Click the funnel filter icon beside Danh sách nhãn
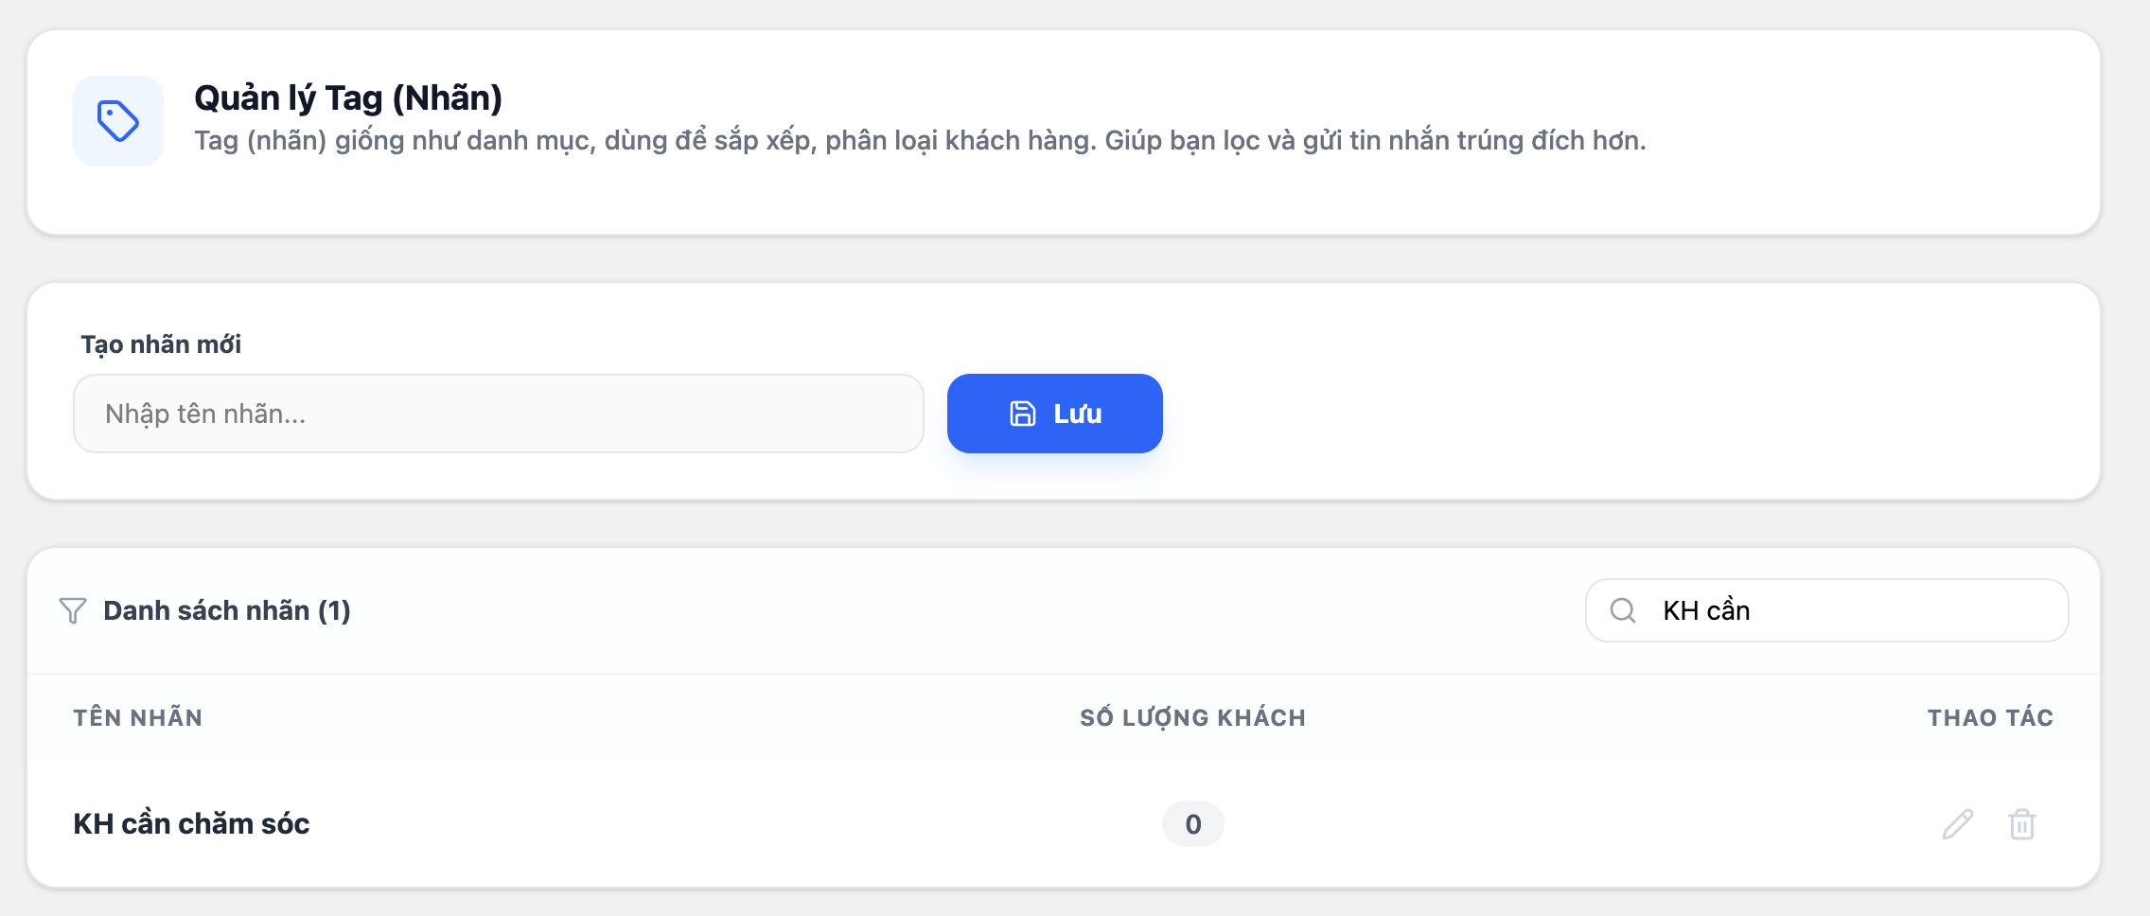2150x916 pixels. [73, 610]
